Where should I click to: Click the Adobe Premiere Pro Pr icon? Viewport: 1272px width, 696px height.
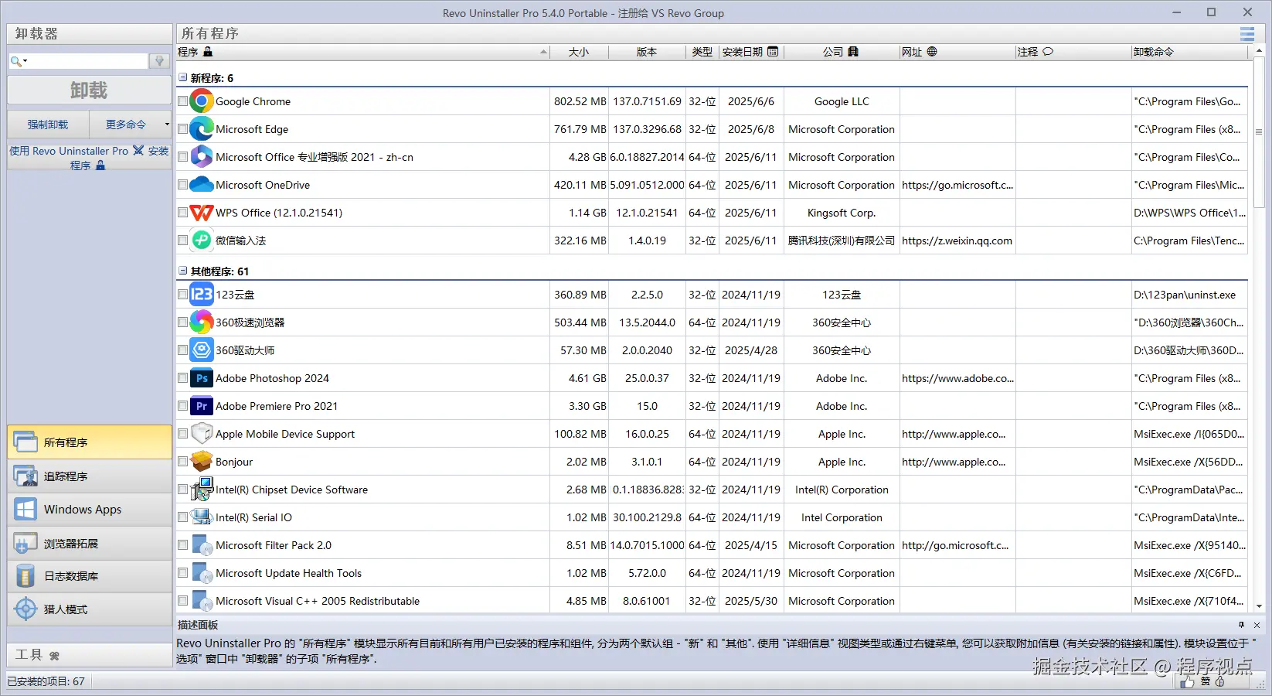click(202, 406)
